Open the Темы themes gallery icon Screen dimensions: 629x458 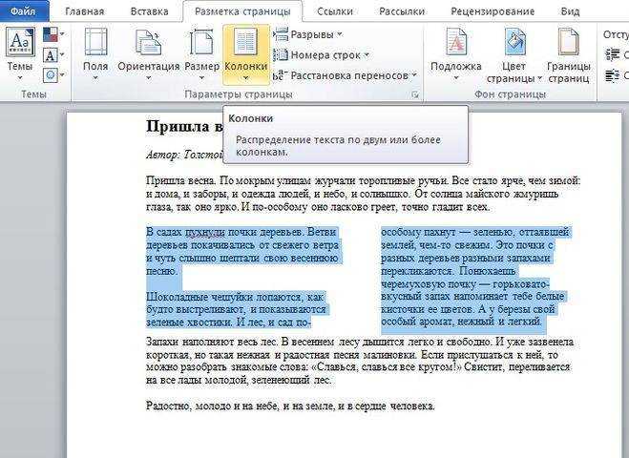pyautogui.click(x=20, y=42)
